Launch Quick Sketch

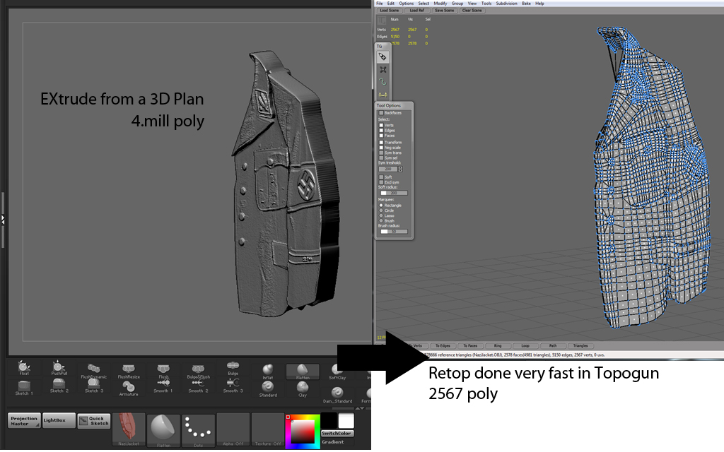(x=94, y=420)
